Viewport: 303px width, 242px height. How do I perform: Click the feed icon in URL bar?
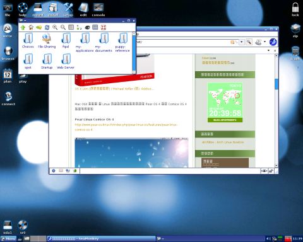(x=232, y=42)
